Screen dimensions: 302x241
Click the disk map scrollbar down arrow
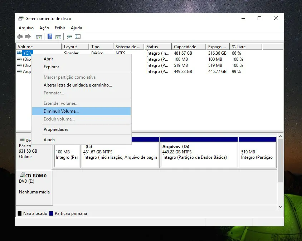(281, 207)
